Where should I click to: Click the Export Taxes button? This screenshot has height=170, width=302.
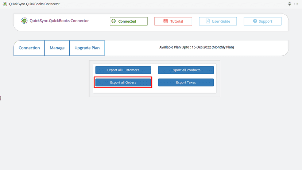[x=186, y=82]
